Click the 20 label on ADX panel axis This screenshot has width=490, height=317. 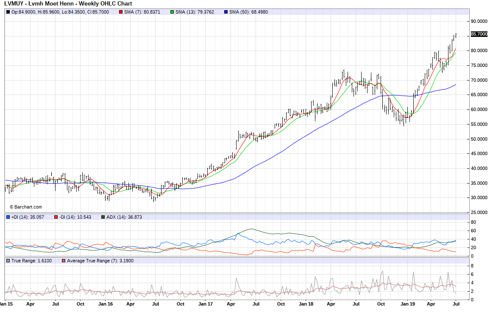point(473,247)
